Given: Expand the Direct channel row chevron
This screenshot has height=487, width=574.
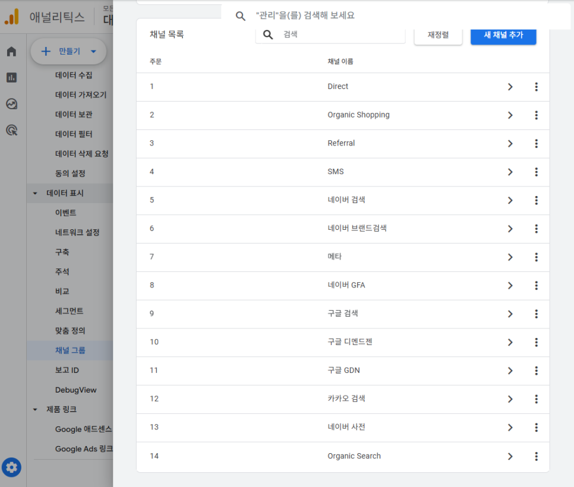Looking at the screenshot, I should (510, 87).
